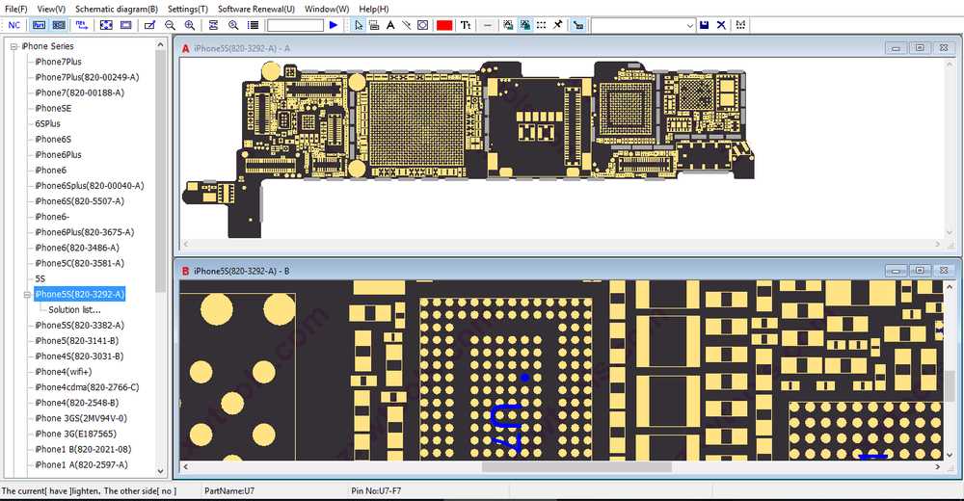The image size is (964, 501).
Task: Open the Software Renewal menu
Action: tap(256, 9)
